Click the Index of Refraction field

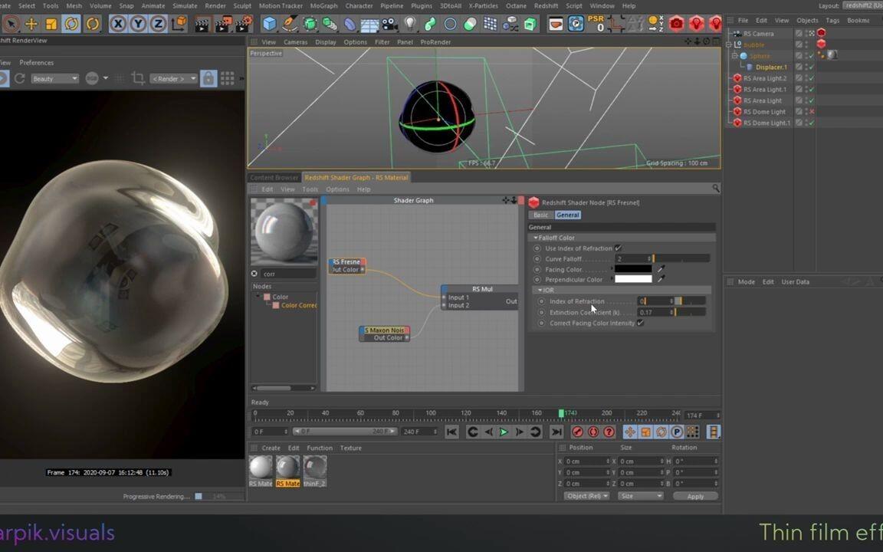tap(655, 301)
